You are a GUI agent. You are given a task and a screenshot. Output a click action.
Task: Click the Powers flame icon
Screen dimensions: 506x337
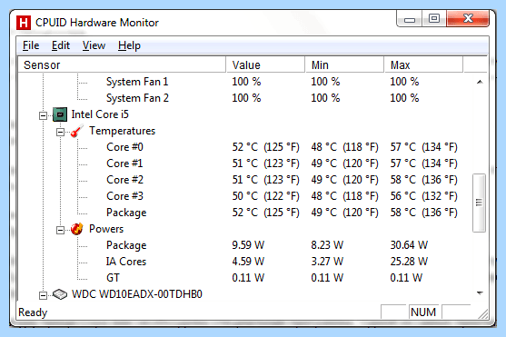point(77,229)
